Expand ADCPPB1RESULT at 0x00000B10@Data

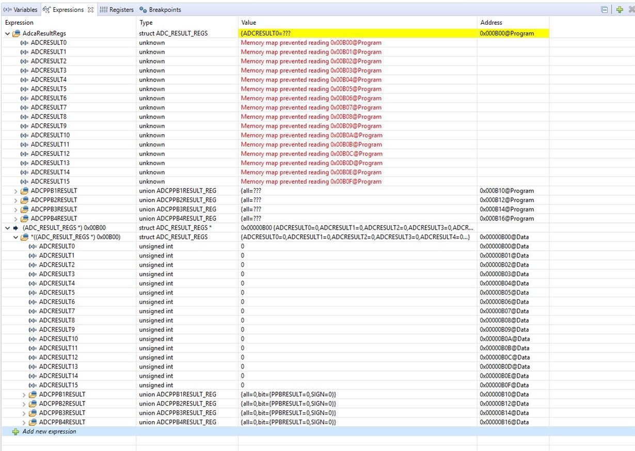tap(24, 394)
